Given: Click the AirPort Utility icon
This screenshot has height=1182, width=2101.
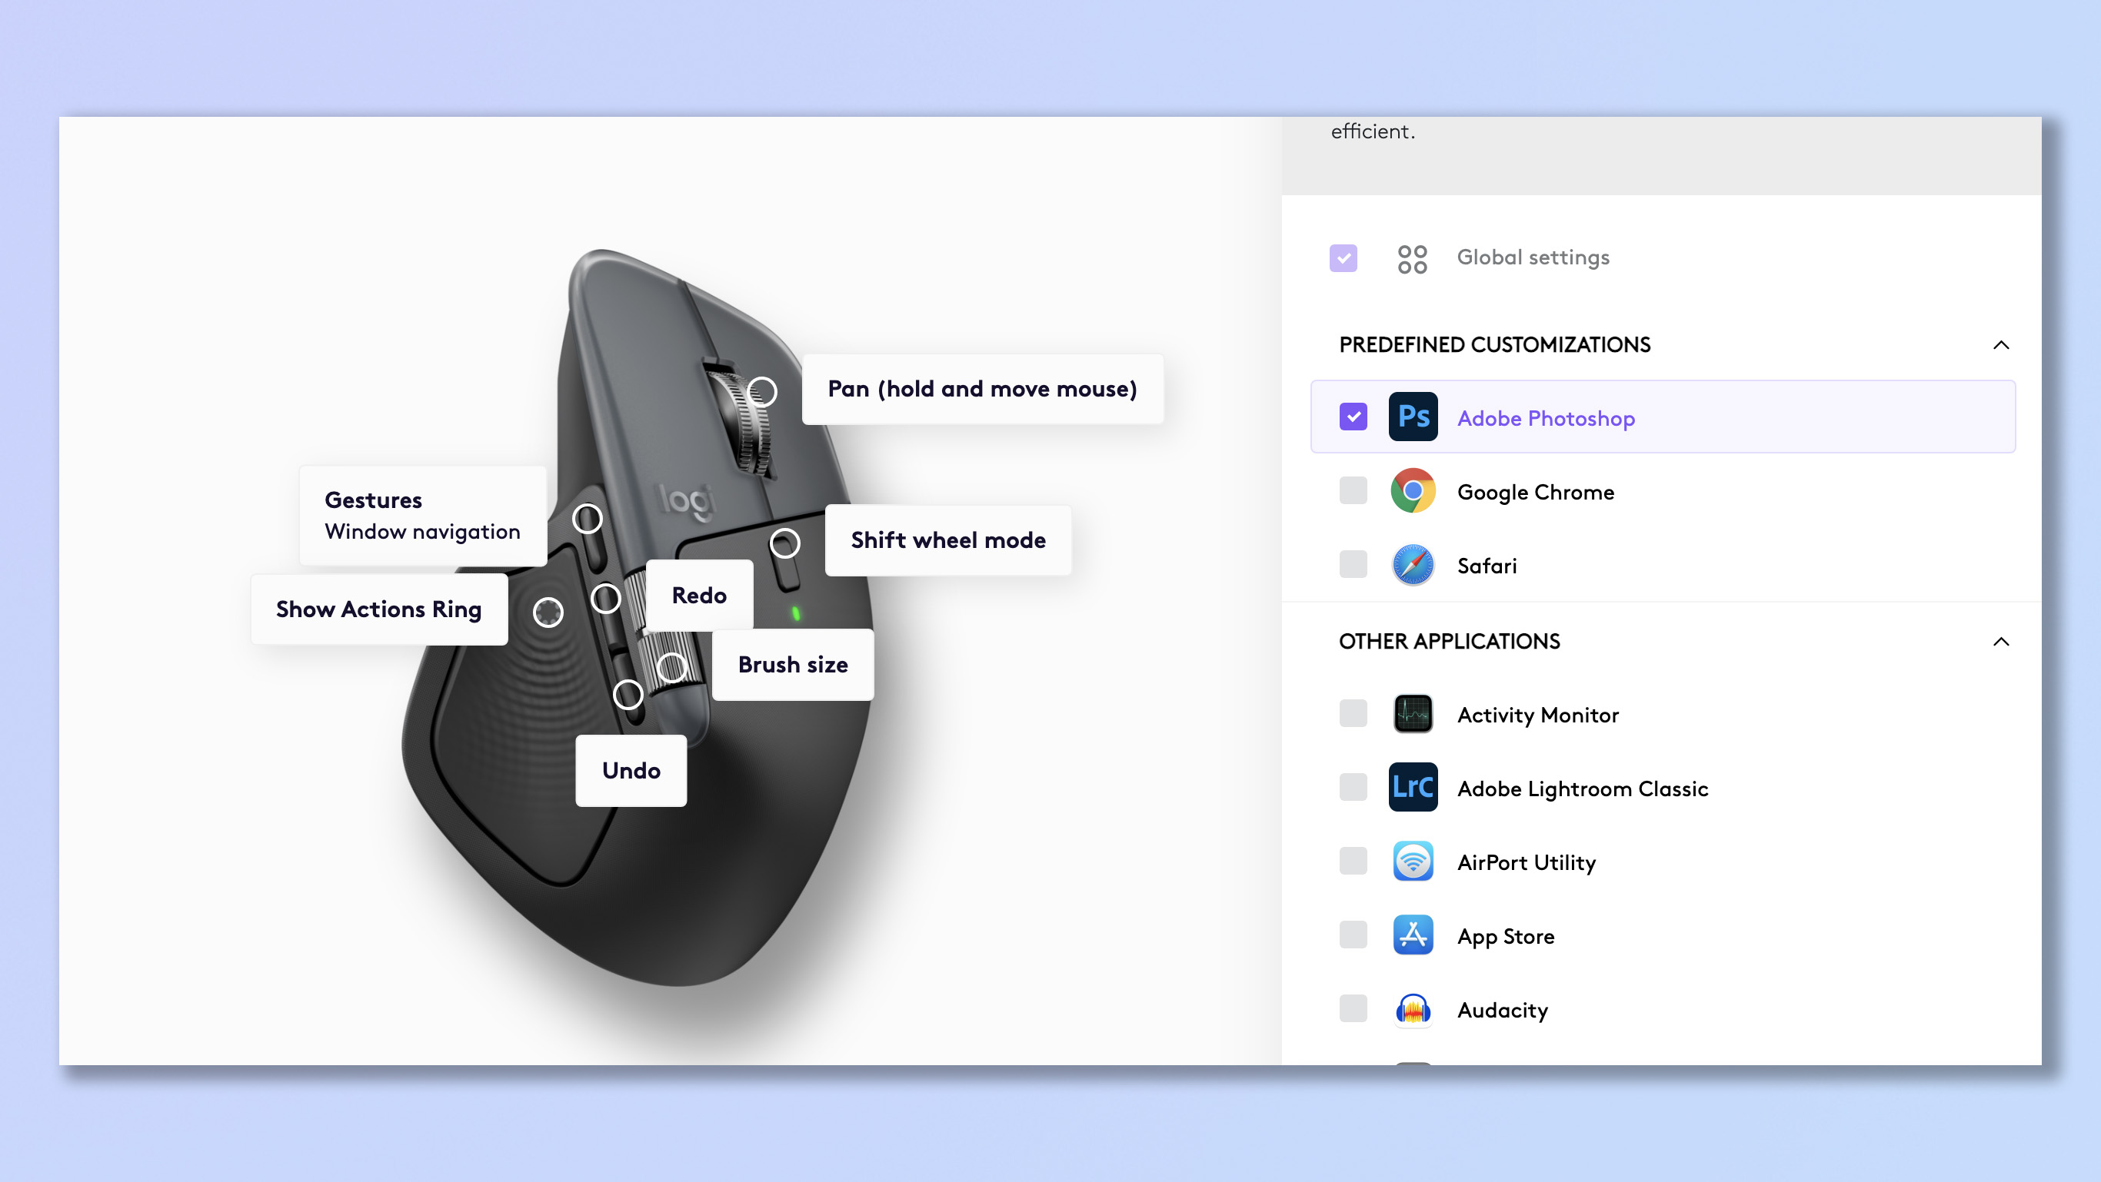Looking at the screenshot, I should point(1413,861).
